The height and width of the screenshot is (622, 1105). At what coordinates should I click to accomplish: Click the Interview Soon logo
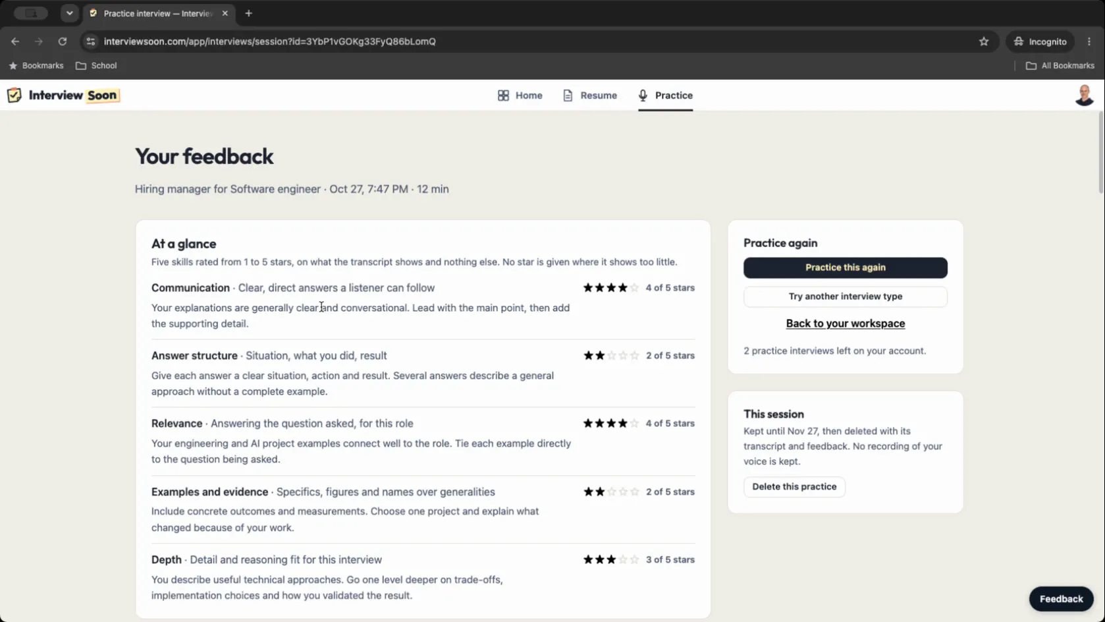click(x=63, y=95)
